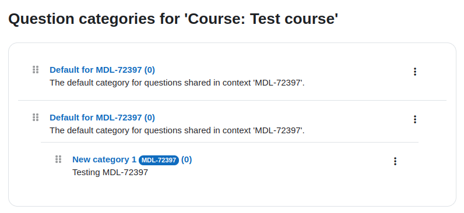This screenshot has width=464, height=213.
Task: Open the second Default for MDL-72397 link
Action: coord(102,118)
